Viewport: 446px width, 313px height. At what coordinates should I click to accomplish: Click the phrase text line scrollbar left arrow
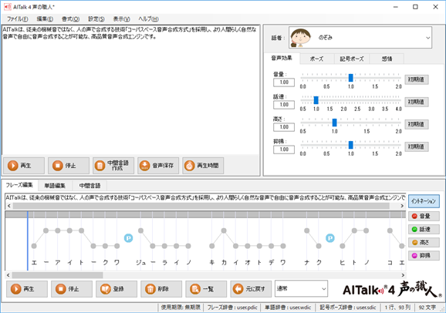(x=8, y=206)
